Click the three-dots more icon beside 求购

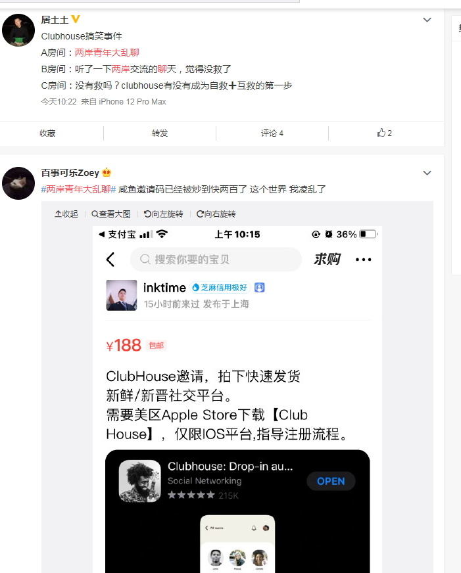[364, 260]
